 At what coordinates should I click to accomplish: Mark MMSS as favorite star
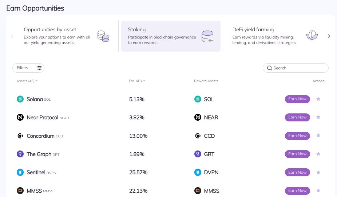[x=318, y=190]
